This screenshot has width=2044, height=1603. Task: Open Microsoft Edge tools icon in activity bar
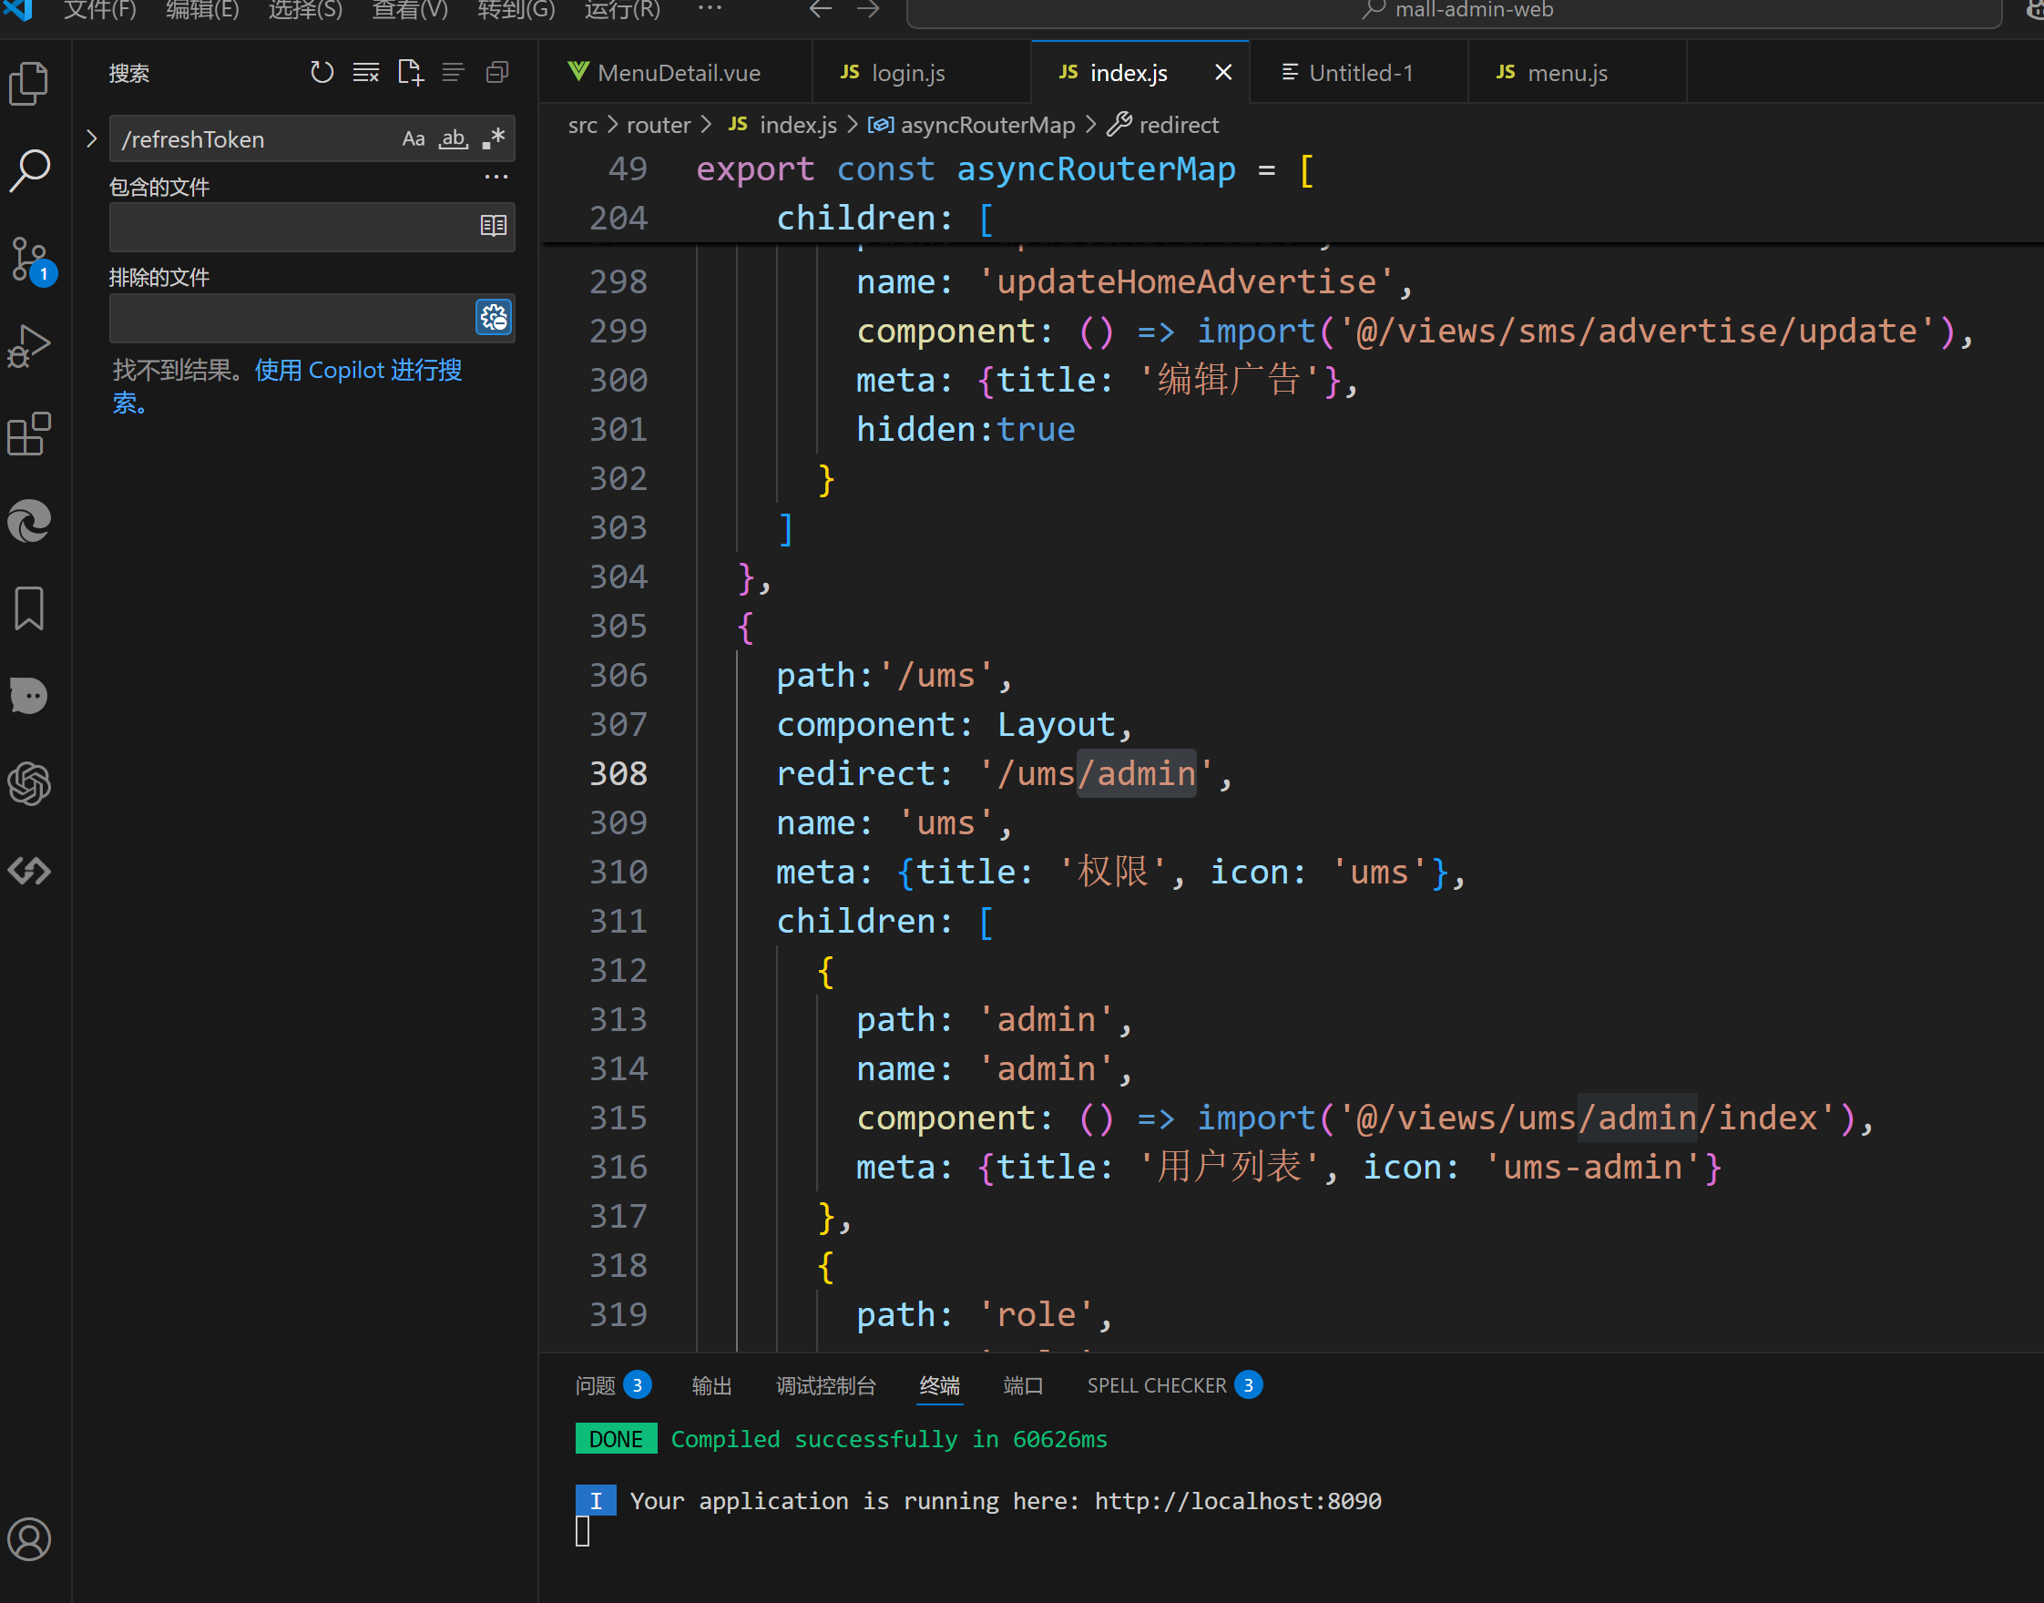coord(29,522)
